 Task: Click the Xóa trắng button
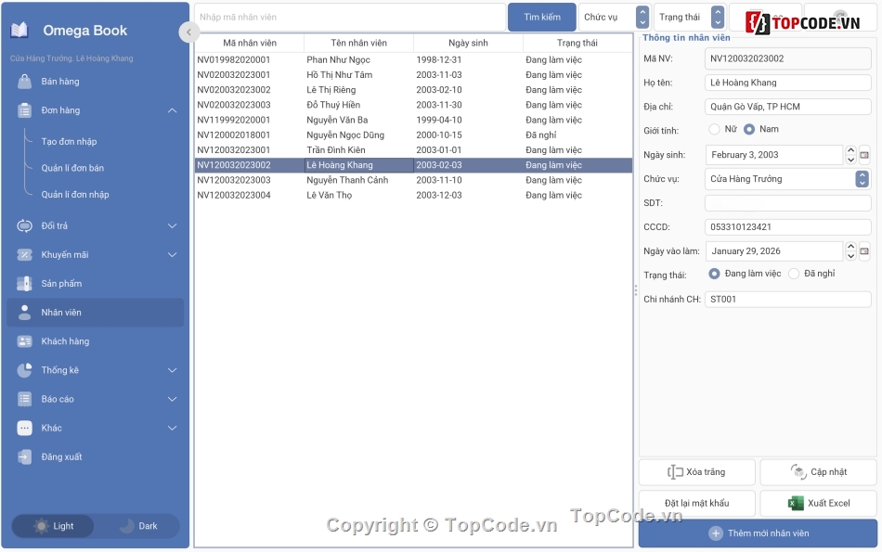click(697, 472)
